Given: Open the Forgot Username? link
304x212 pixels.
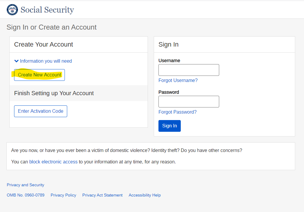Looking at the screenshot, I should click(x=178, y=80).
